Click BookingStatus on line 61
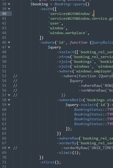 coord(88,114)
